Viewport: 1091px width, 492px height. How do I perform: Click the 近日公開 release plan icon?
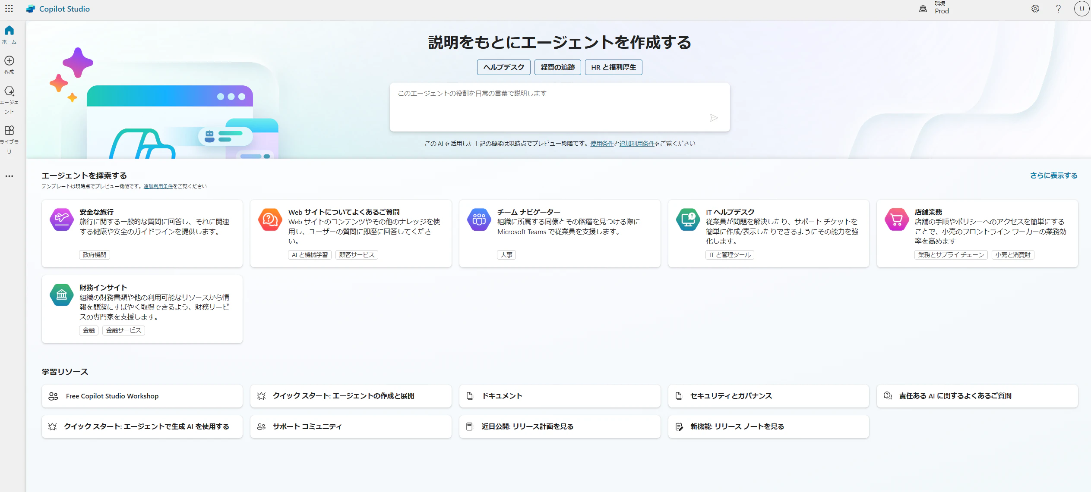pos(470,426)
